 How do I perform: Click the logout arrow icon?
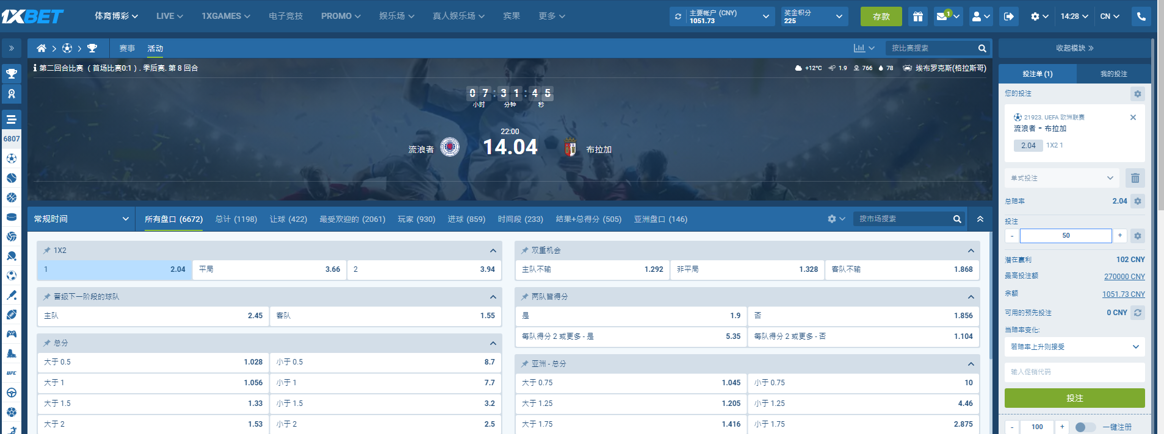[x=1008, y=16]
